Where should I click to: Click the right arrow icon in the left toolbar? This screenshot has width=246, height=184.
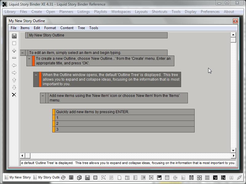(x=14, y=73)
